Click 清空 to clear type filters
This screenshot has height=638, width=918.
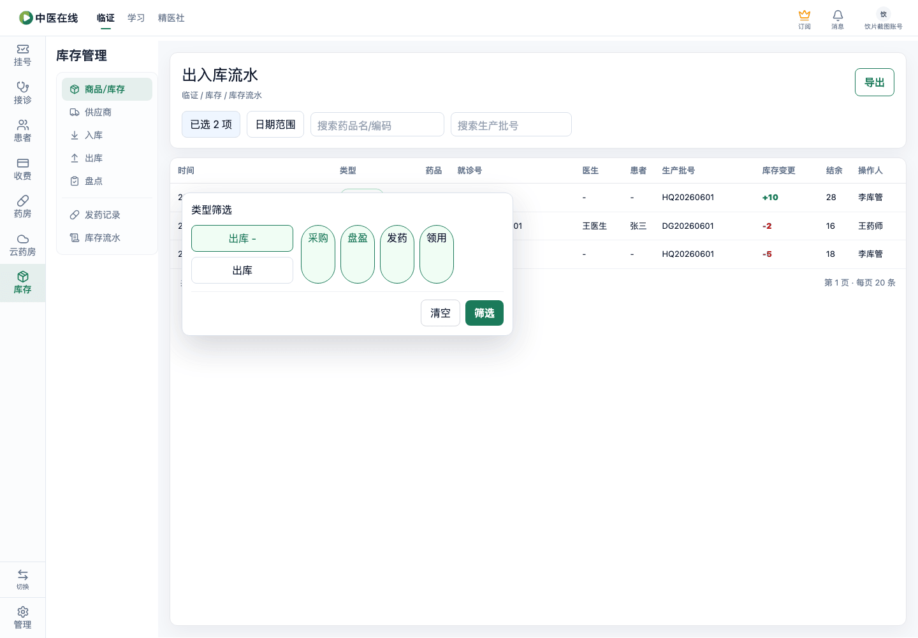pyautogui.click(x=441, y=313)
